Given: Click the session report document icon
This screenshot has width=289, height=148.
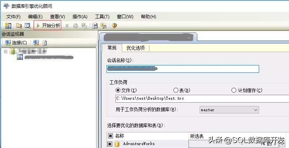Looking at the screenshot, I should pos(95,26).
